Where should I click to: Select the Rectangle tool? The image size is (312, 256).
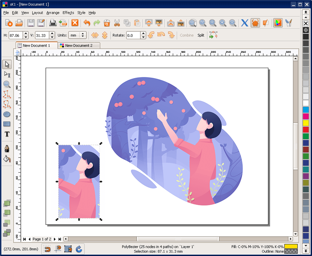click(7, 124)
